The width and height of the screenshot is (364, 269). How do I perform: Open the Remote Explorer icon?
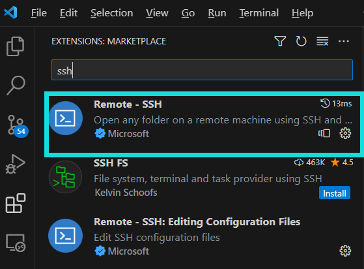pos(16,243)
